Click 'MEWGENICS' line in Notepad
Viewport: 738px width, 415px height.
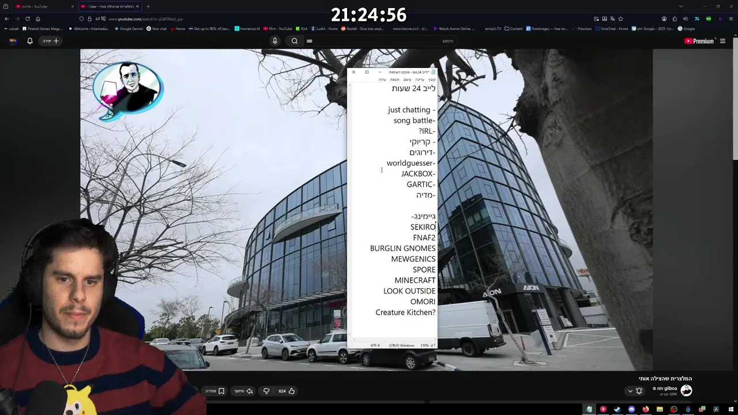point(413,259)
